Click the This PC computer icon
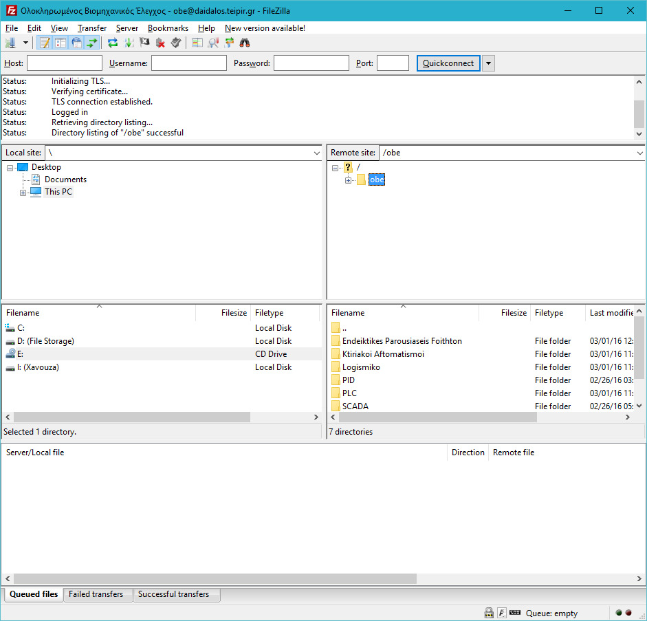647x621 pixels. pos(36,192)
